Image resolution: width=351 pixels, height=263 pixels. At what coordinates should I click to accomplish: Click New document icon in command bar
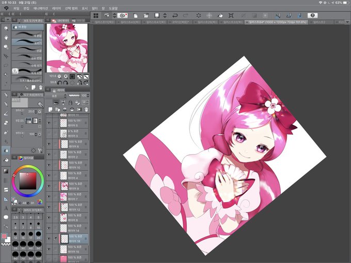pyautogui.click(x=135, y=15)
